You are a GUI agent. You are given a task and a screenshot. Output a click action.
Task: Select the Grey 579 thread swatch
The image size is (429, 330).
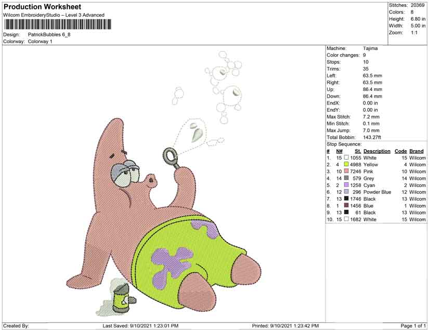coord(346,178)
